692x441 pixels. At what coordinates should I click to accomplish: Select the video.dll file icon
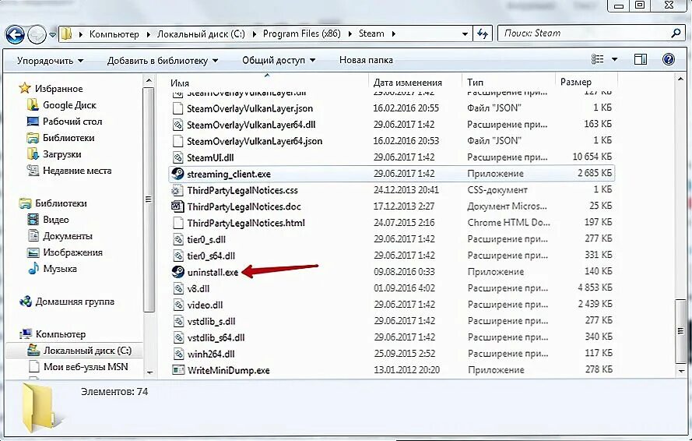tap(177, 305)
